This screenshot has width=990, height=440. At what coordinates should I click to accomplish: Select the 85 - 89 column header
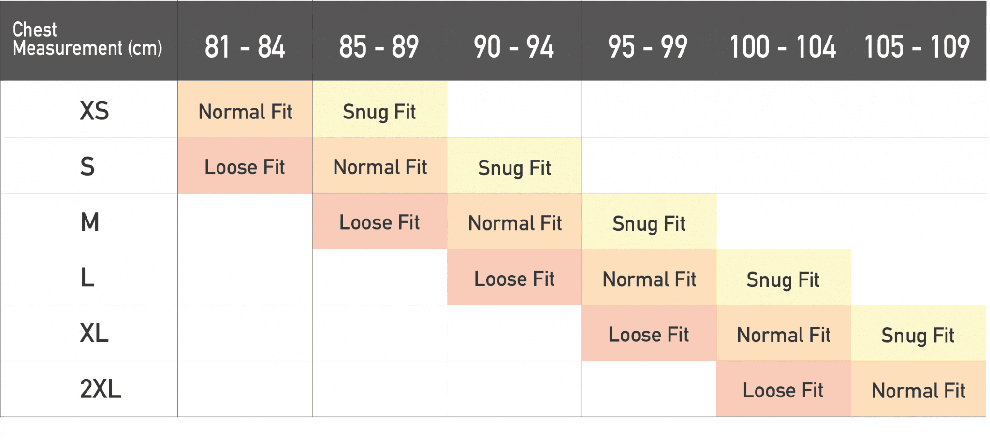tap(379, 47)
